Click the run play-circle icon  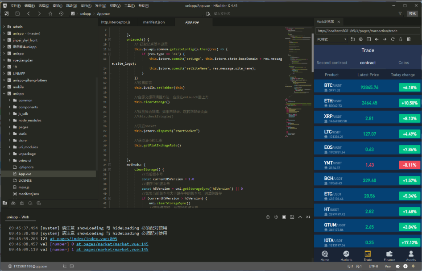(62, 13)
